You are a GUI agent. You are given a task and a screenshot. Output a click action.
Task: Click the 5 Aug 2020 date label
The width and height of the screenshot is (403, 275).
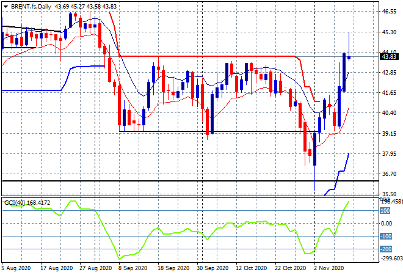(x=16, y=268)
